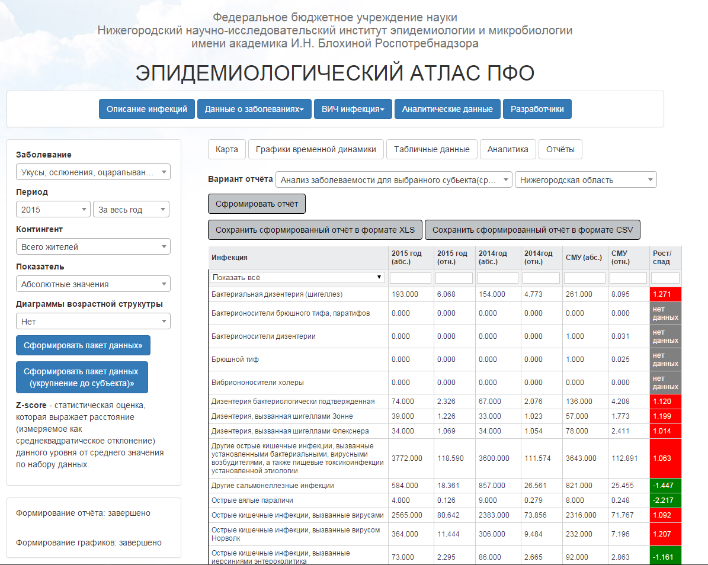Click Сформировать пакет данных» button

tap(83, 345)
